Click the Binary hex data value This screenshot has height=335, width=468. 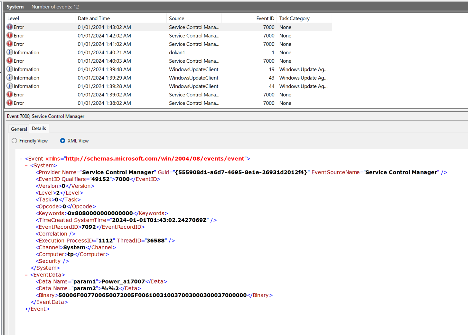pos(153,295)
